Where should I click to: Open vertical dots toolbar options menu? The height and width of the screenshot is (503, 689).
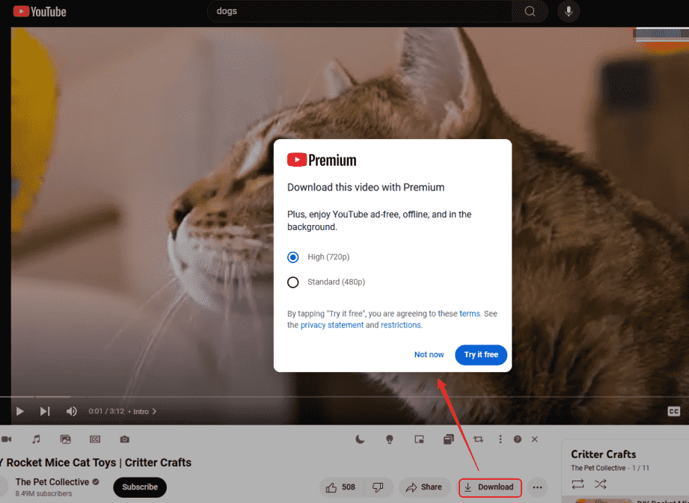(x=499, y=439)
